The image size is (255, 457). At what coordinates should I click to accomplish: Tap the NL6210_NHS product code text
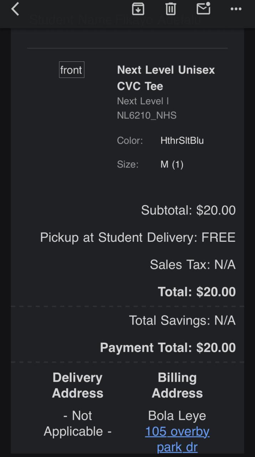click(x=147, y=115)
